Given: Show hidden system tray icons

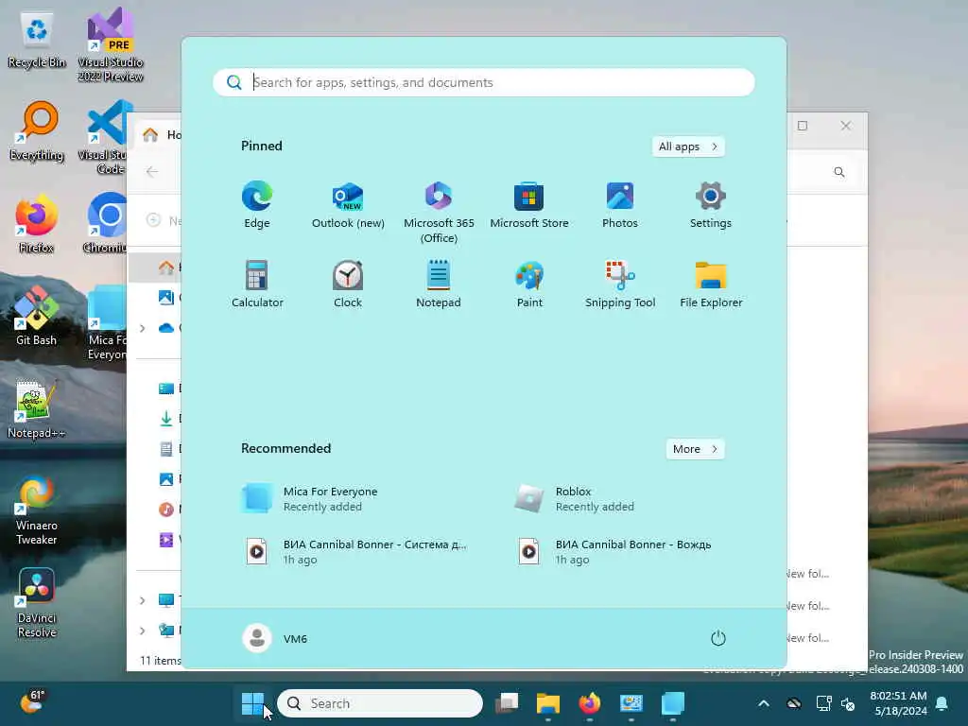Looking at the screenshot, I should click(764, 703).
